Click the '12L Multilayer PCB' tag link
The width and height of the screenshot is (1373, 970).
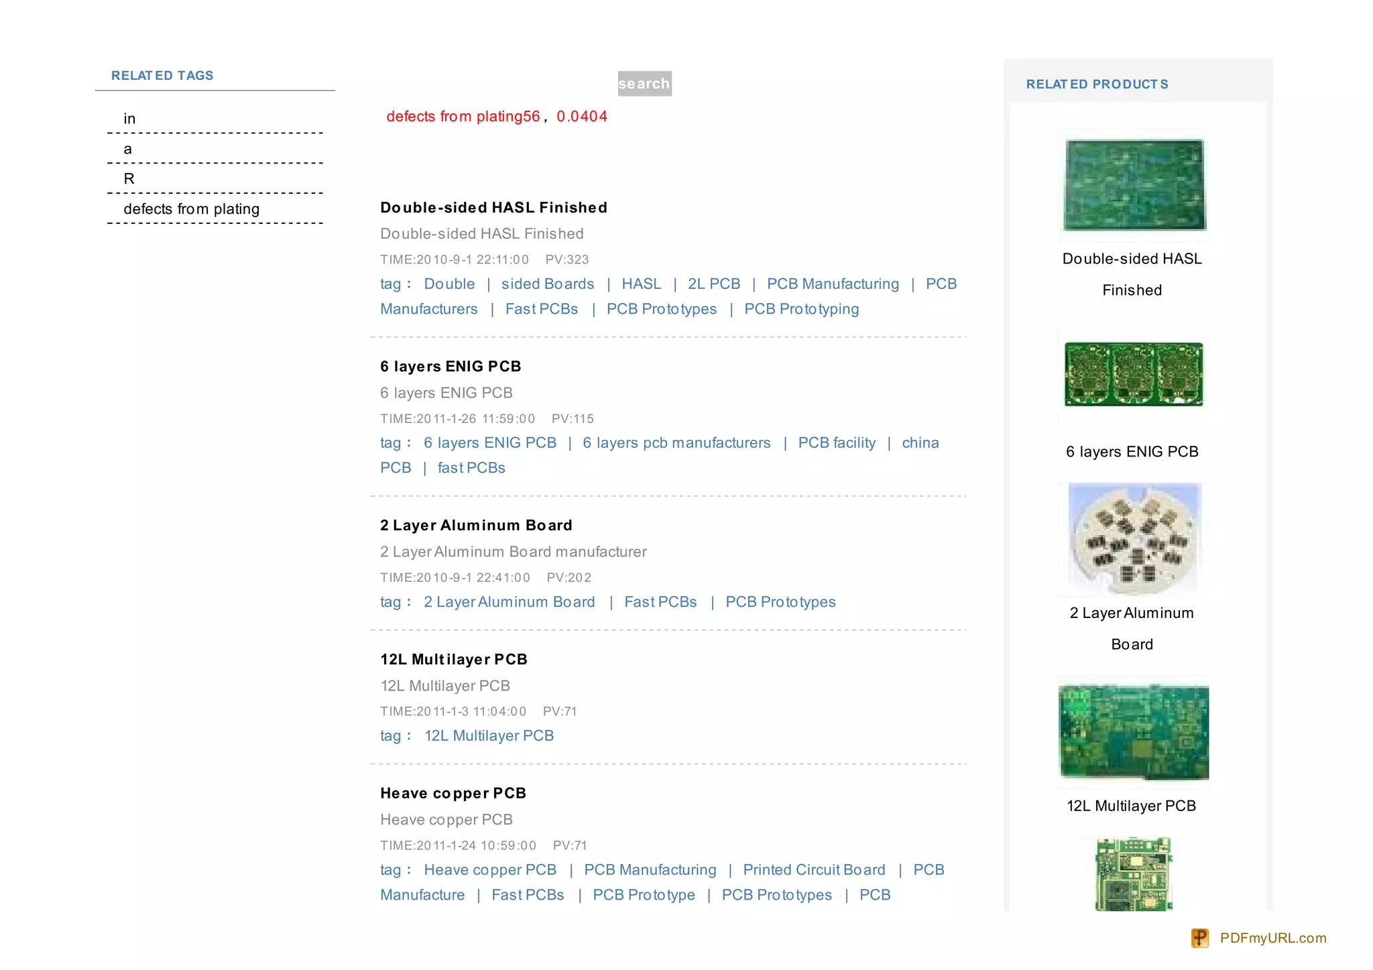pyautogui.click(x=489, y=736)
